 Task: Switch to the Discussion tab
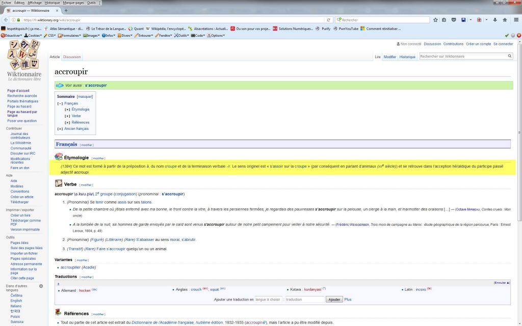[72, 57]
